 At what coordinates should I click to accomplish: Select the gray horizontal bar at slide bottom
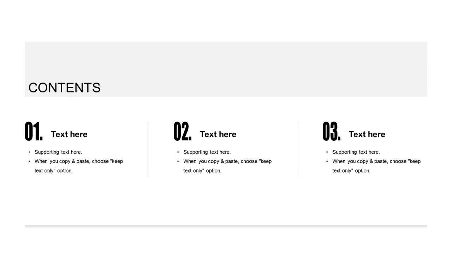click(x=226, y=226)
